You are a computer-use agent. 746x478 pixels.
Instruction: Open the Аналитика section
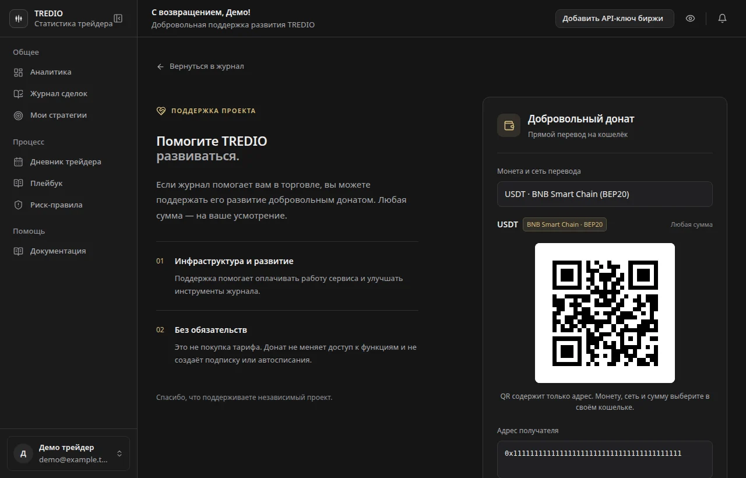tap(69, 72)
